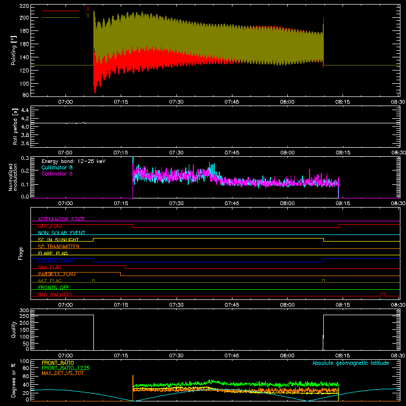Select the FLARE_FLAG label

click(53, 253)
